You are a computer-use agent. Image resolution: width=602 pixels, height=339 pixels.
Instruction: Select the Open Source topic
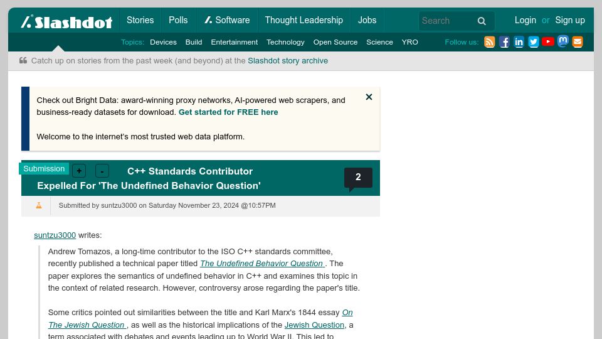(335, 42)
